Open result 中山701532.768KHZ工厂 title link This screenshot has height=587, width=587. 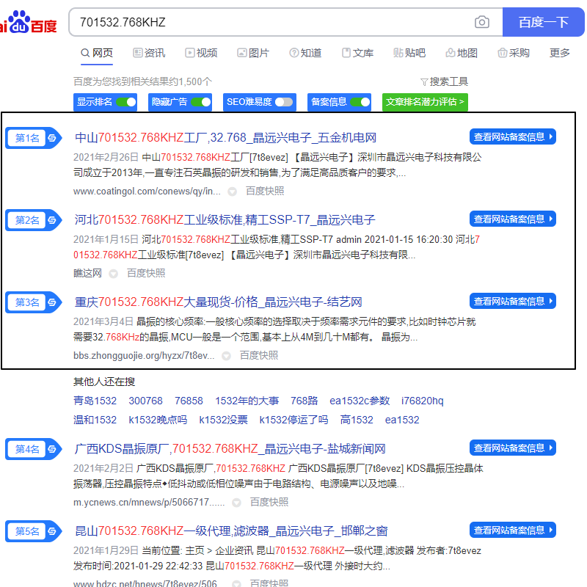[x=225, y=137]
